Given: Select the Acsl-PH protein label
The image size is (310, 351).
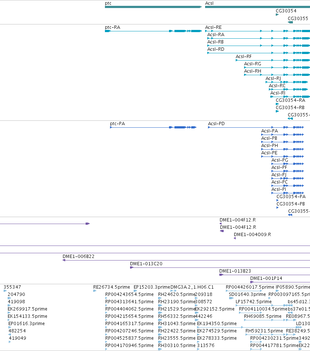Looking at the screenshot, I should click(x=270, y=146).
